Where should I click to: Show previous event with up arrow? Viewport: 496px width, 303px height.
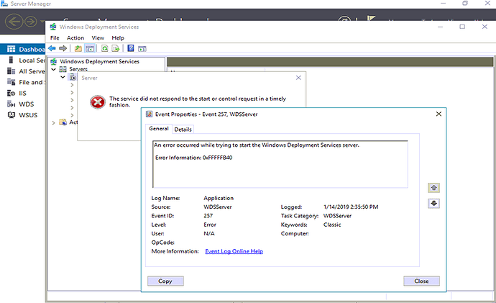click(433, 187)
